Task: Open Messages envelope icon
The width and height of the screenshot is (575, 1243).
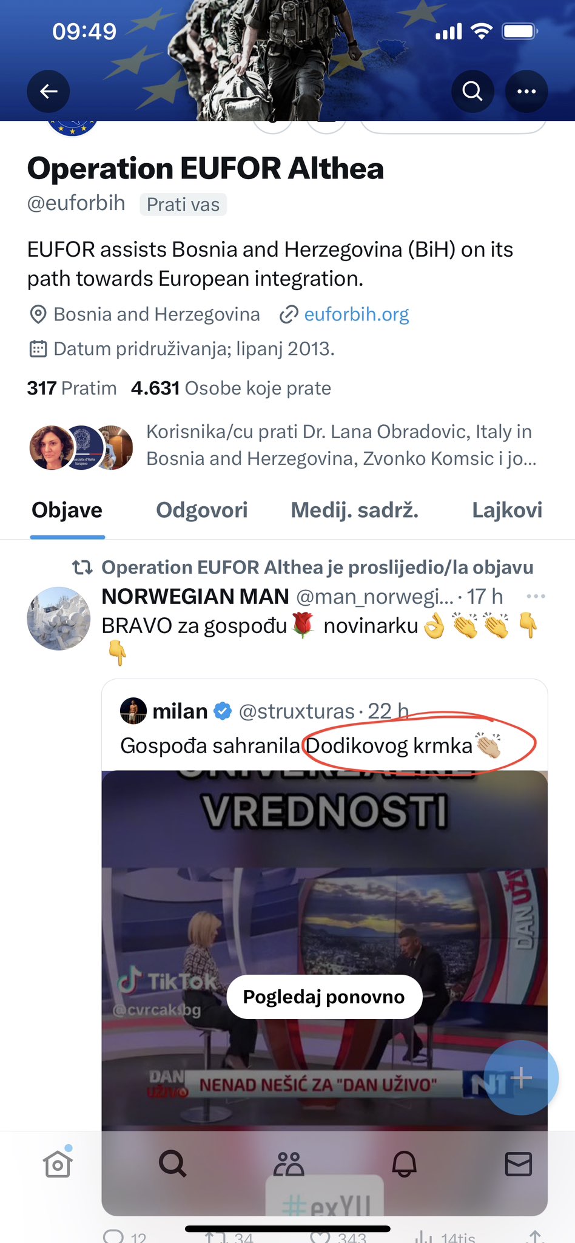Action: pyautogui.click(x=519, y=1163)
